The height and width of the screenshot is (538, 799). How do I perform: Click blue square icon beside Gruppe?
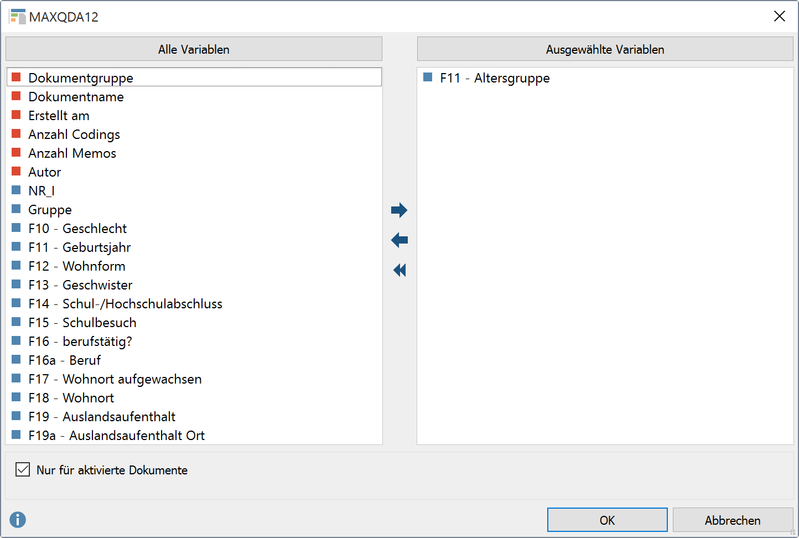(x=17, y=209)
